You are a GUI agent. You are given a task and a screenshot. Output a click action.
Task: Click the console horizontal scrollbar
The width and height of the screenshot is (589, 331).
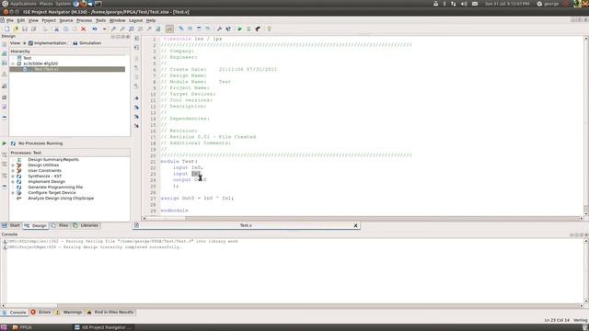292,306
